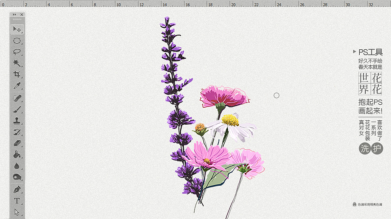Select the Pen tool
The height and width of the screenshot is (219, 391).
coord(17,190)
